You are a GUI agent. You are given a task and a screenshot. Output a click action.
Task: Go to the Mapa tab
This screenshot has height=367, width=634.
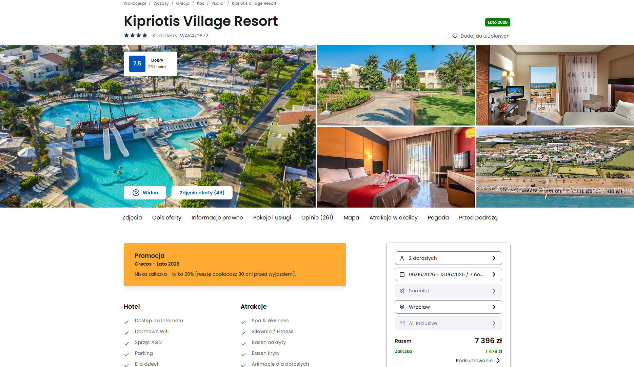pos(351,218)
